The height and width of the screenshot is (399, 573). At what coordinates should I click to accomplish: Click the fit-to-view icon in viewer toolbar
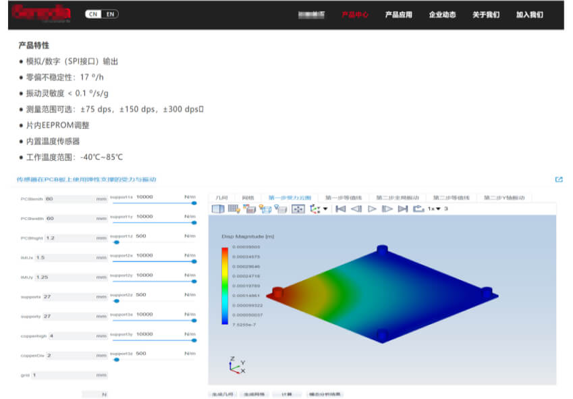click(x=298, y=209)
